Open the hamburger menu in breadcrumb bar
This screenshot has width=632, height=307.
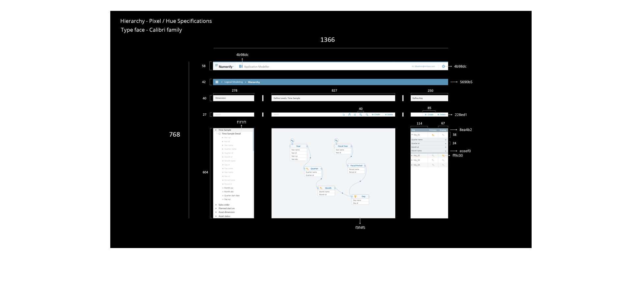pyautogui.click(x=217, y=82)
